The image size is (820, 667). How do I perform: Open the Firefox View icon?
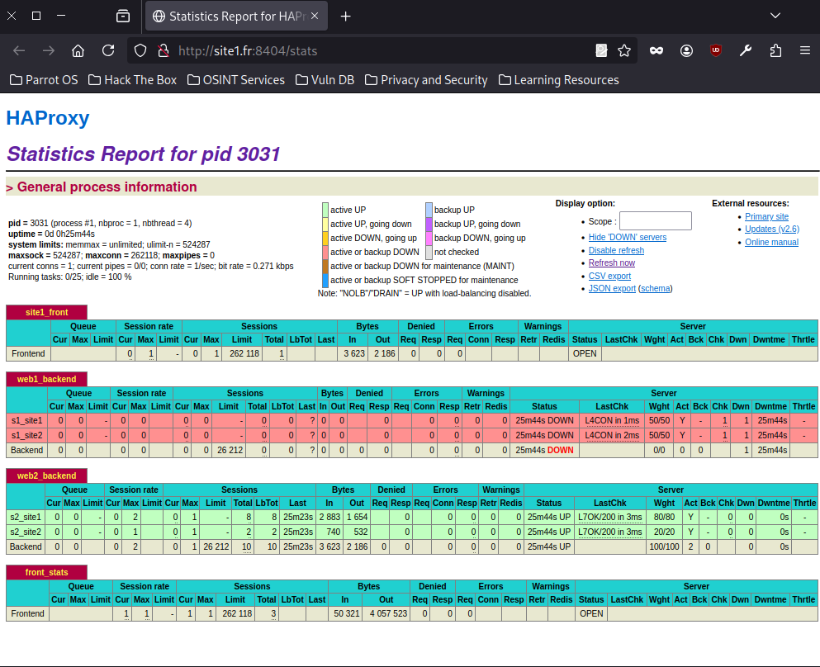123,17
